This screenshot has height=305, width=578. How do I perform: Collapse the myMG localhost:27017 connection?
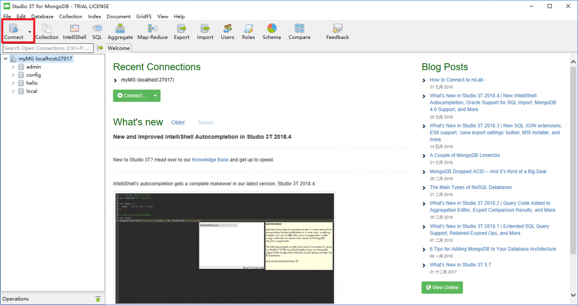click(x=5, y=58)
